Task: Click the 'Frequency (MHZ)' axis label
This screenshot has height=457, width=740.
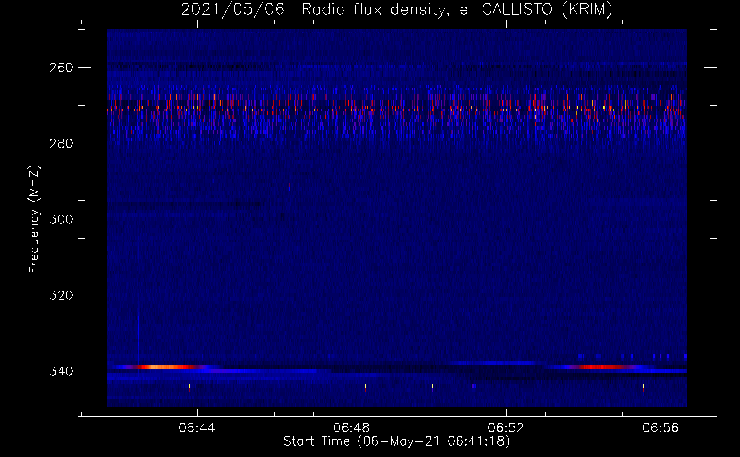Action: coord(34,219)
